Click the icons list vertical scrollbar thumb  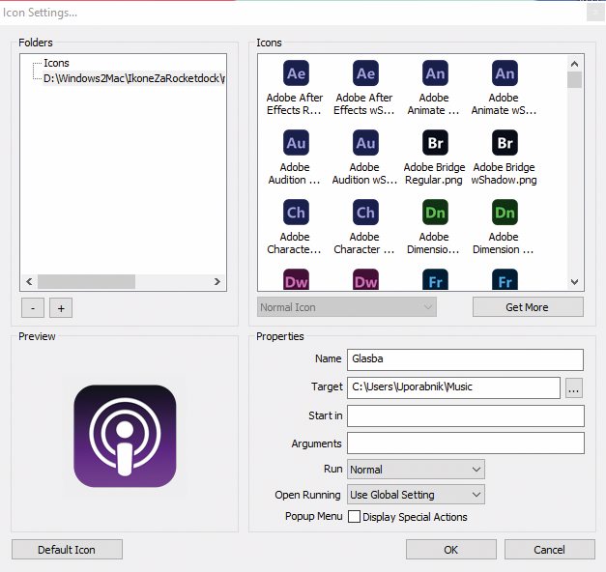[x=574, y=80]
